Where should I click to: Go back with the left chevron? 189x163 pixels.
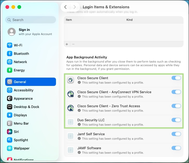pos(65,7)
